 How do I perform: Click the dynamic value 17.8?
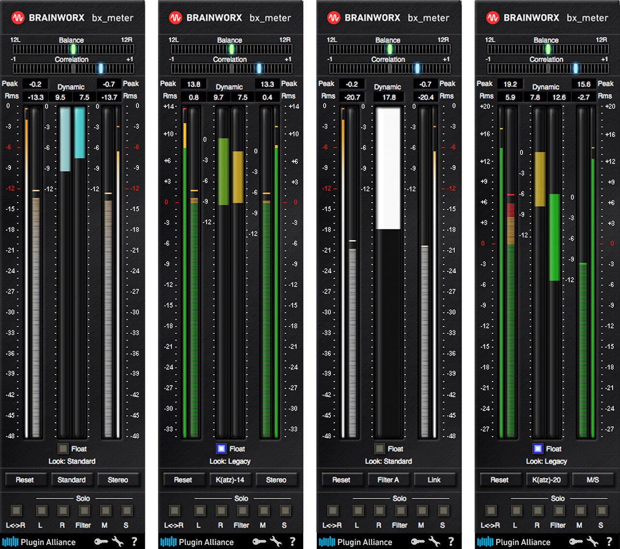389,97
